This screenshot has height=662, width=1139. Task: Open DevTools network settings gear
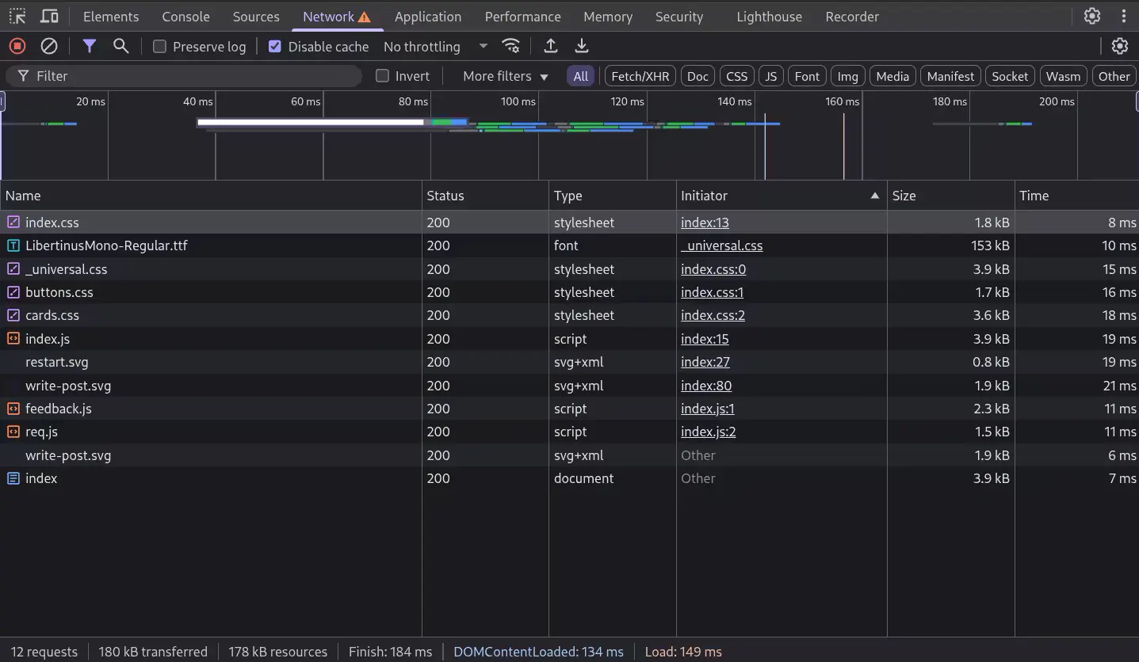pos(1119,46)
